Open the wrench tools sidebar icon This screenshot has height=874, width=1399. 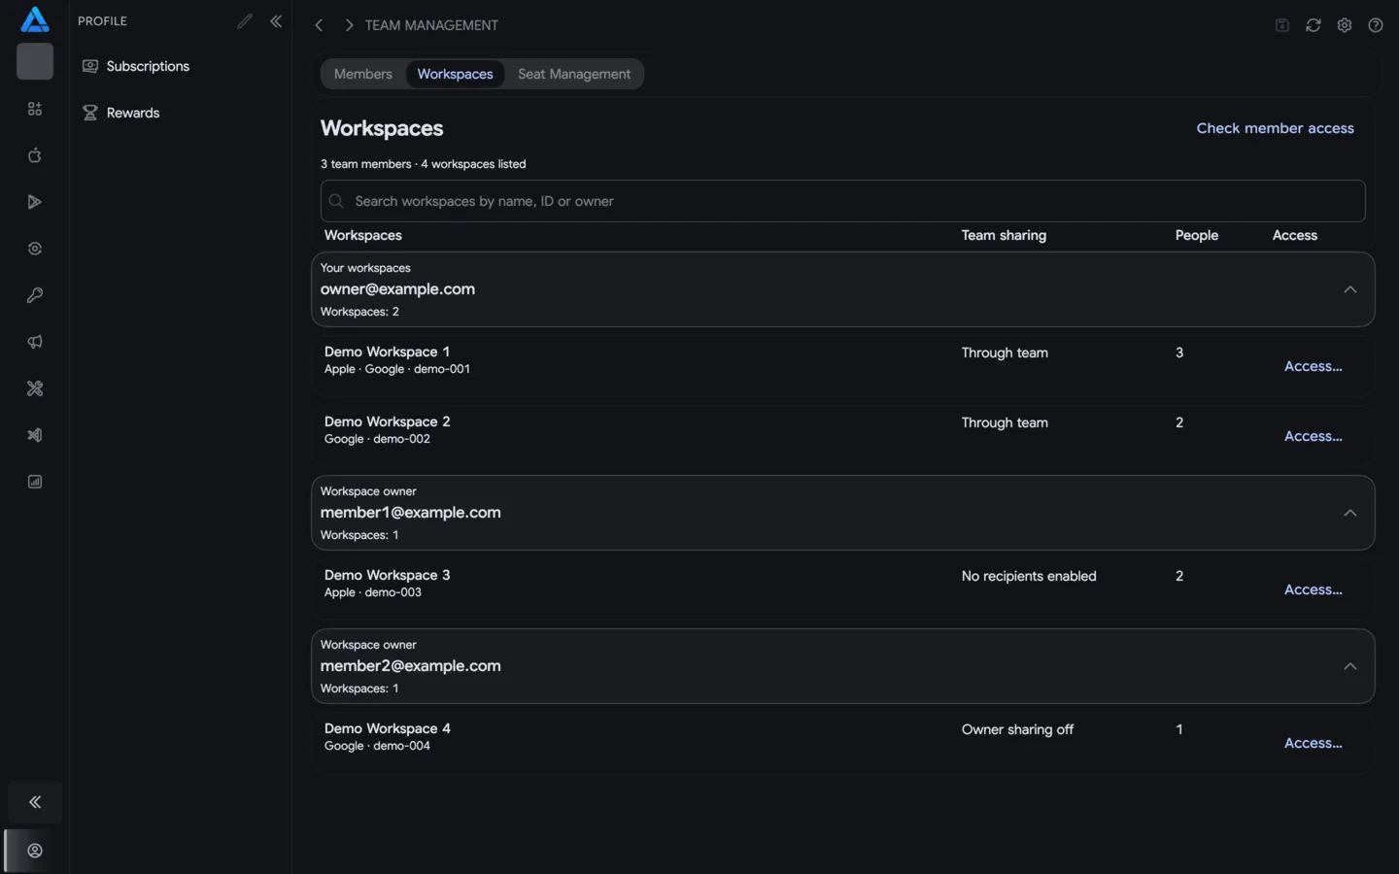click(35, 388)
